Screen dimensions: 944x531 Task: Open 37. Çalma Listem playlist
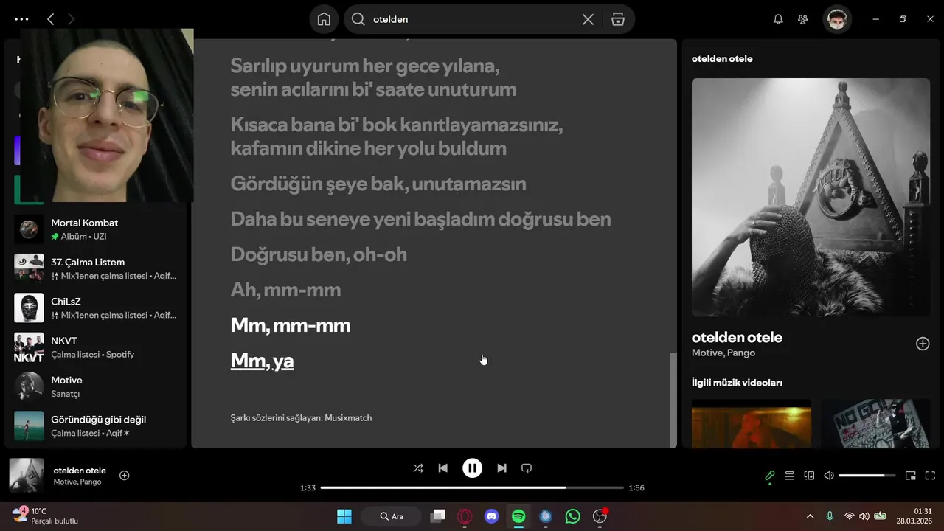96,268
